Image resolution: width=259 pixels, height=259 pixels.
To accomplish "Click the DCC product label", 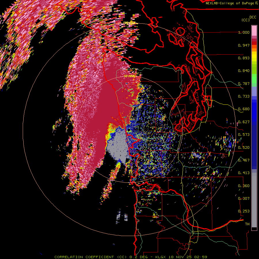I will [x=253, y=17].
